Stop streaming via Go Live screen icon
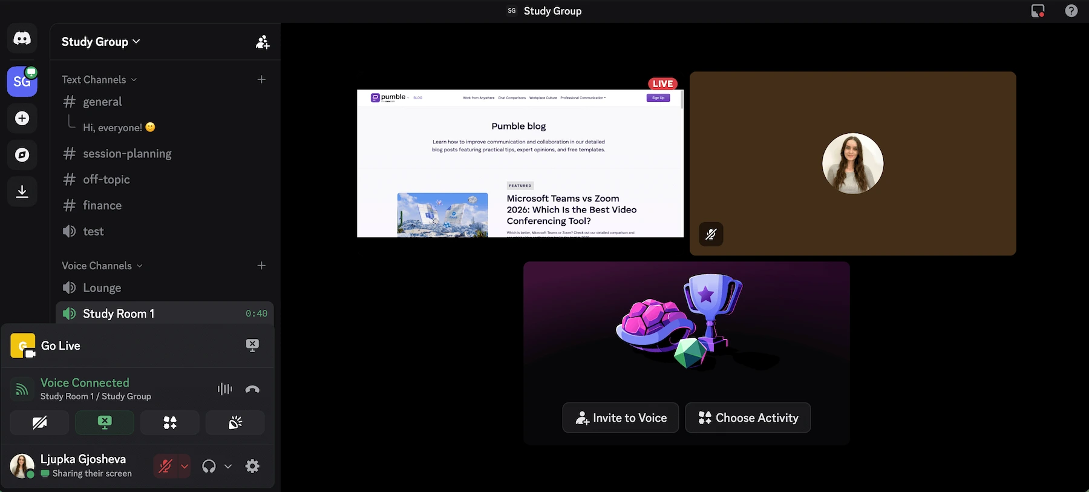The width and height of the screenshot is (1089, 492). tap(252, 346)
